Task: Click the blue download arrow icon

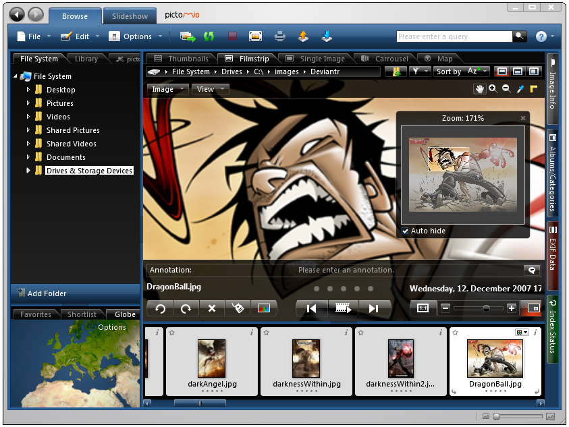Action: point(327,36)
